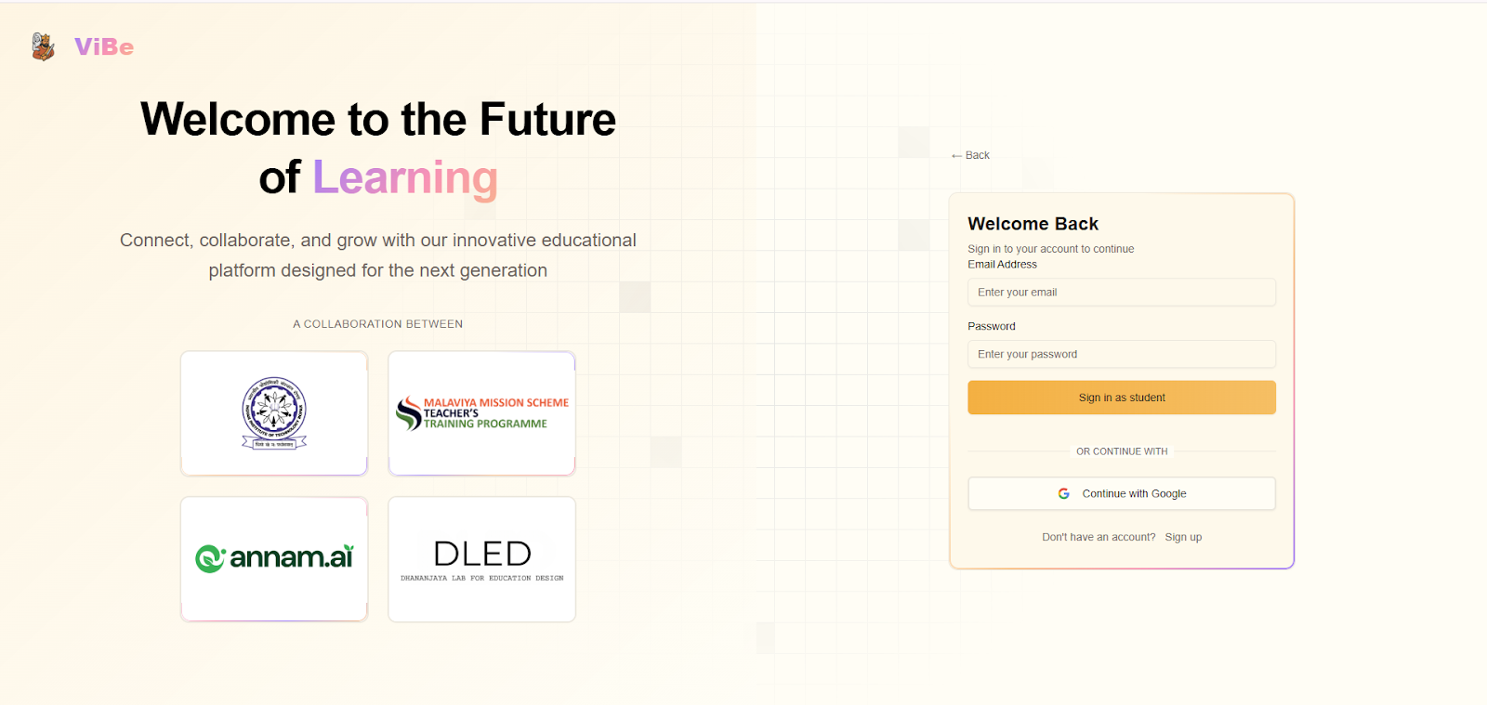Screen dimensions: 1487x705
Task: Select the DLED Dhananjaya Lab logo
Action: tap(480, 558)
